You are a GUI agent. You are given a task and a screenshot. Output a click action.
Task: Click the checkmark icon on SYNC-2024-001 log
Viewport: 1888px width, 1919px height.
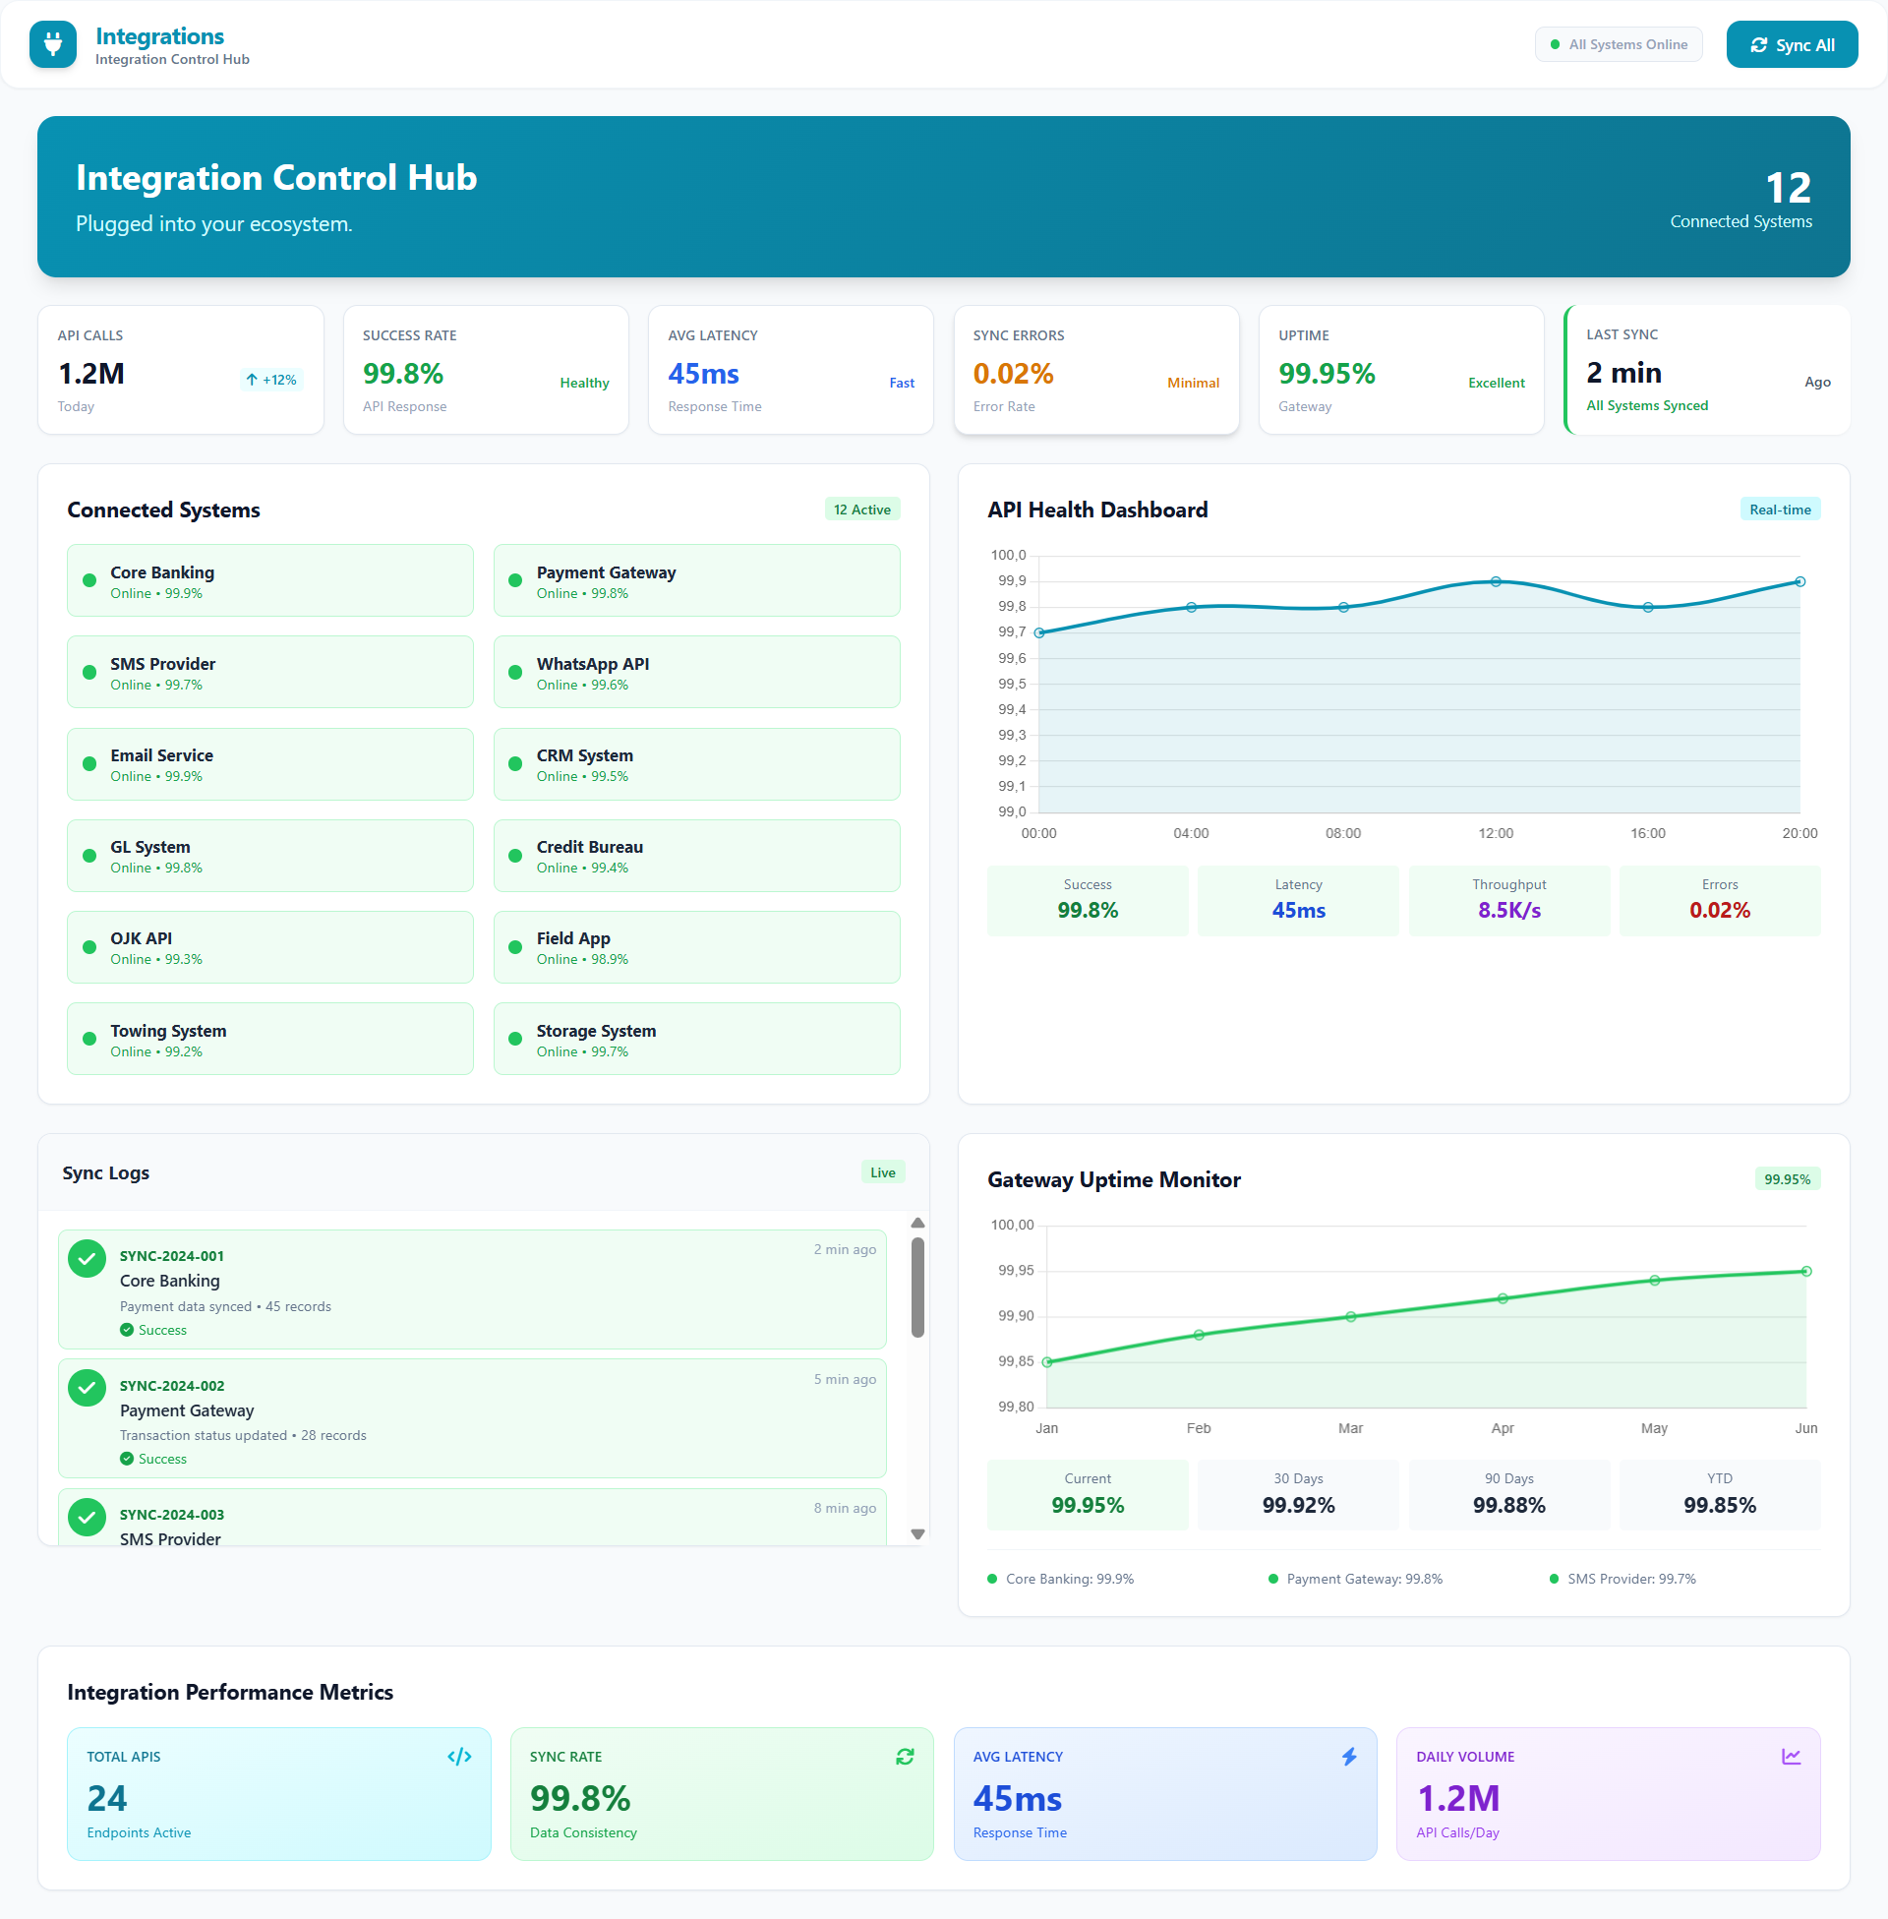click(x=87, y=1257)
